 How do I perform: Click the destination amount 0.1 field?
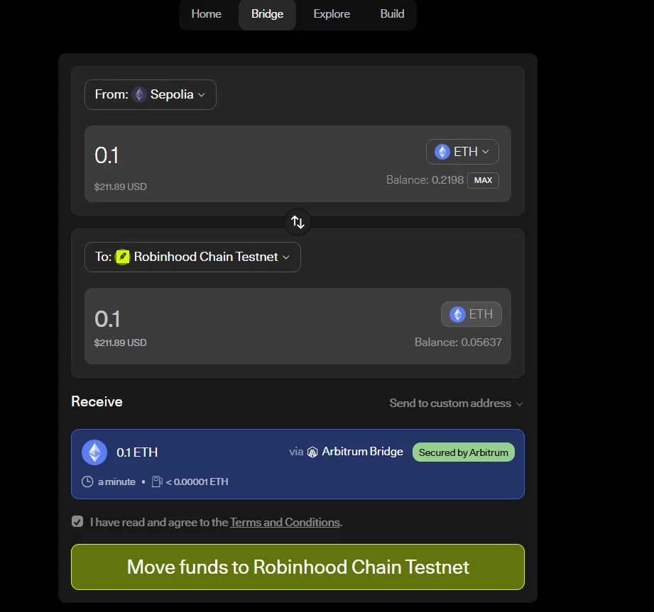108,319
